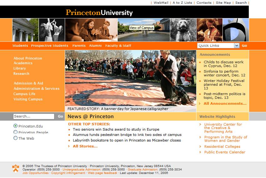Open the top Search link
The image size is (266, 178).
(241, 3)
